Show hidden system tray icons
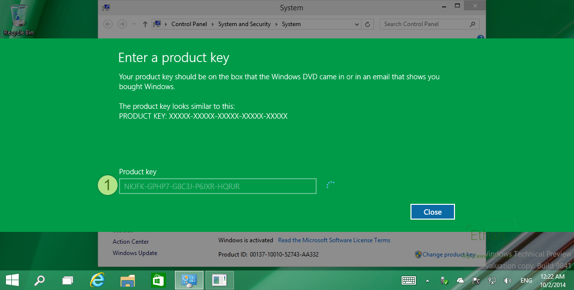 tap(427, 280)
